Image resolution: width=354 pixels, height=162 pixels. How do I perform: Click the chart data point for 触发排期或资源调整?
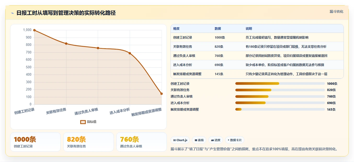click(162, 94)
